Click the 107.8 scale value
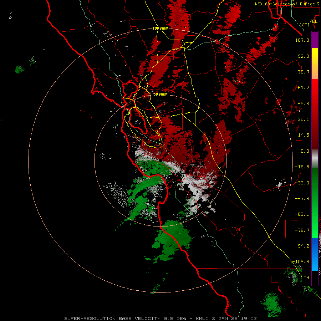Viewport: 321px width, 321px height. (x=302, y=40)
